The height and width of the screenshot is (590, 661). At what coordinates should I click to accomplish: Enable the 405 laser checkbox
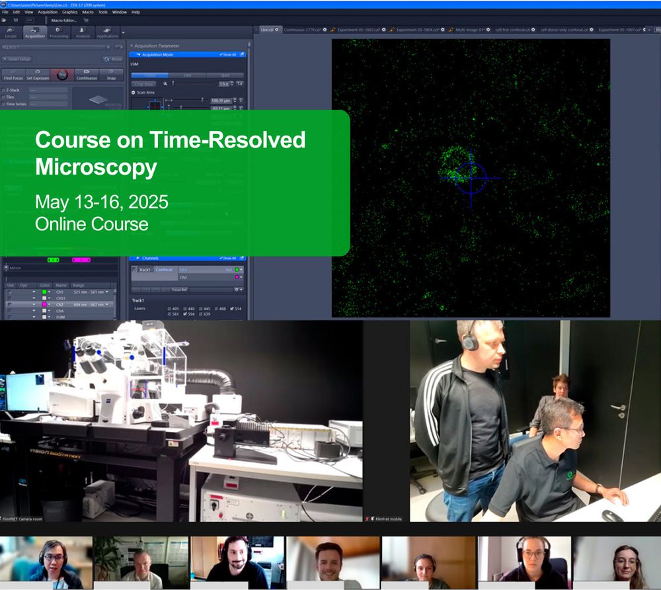170,309
